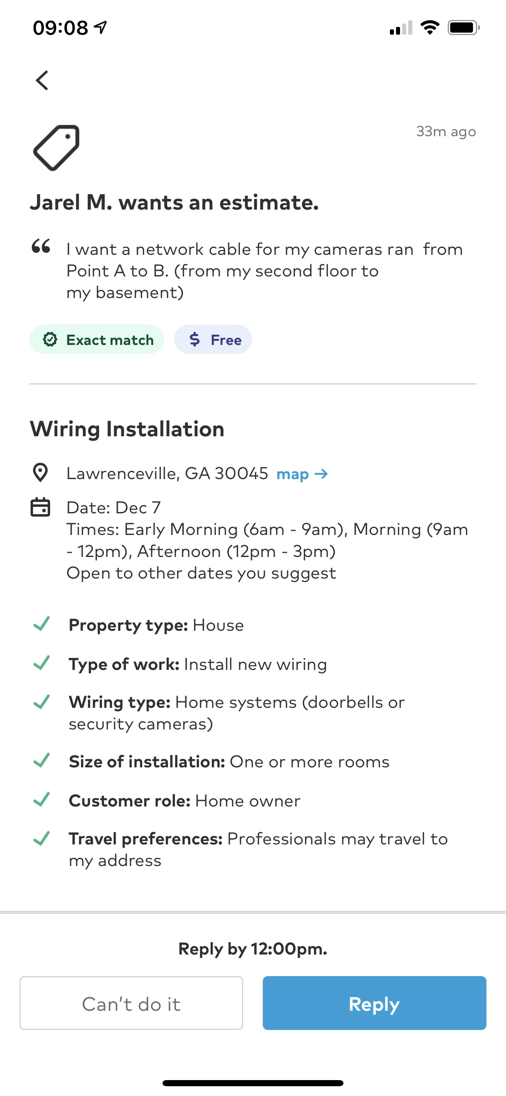
Task: Click the price tag icon
Action: [57, 148]
